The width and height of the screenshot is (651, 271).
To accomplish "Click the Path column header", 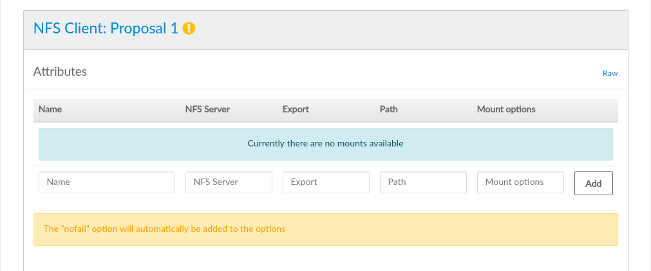I will [389, 109].
